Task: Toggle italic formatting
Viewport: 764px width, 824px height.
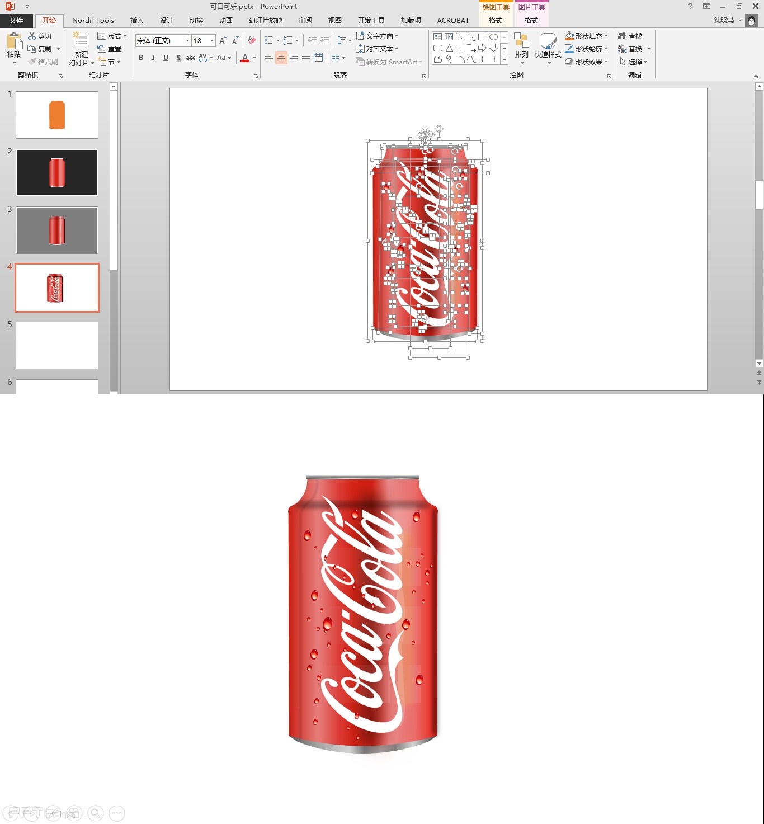Action: pyautogui.click(x=153, y=58)
